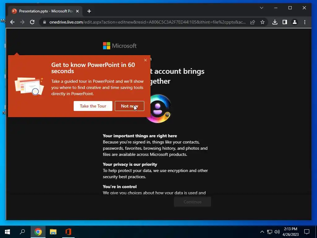Dismiss the PowerPoint tour popup with X

pos(145,60)
